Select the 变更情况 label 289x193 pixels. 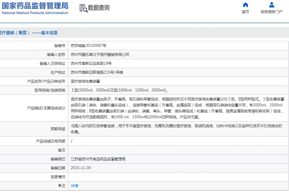58,177
